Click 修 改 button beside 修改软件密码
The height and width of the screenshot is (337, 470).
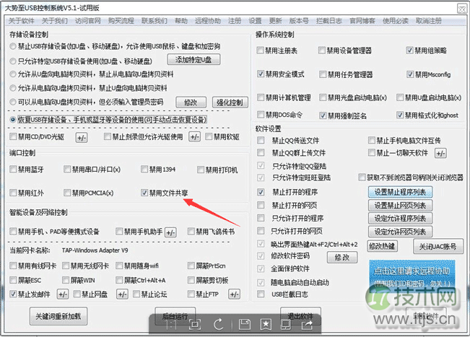click(342, 258)
